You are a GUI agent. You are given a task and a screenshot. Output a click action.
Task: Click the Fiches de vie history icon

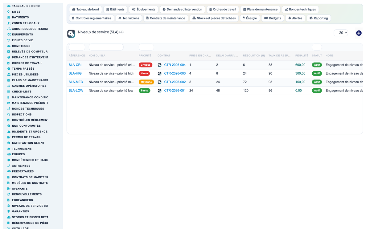(x=9, y=40)
